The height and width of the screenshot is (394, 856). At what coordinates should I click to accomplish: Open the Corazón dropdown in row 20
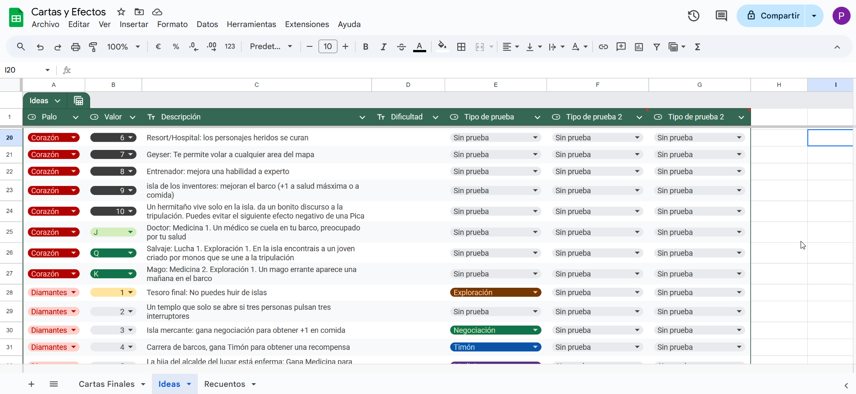coord(73,138)
